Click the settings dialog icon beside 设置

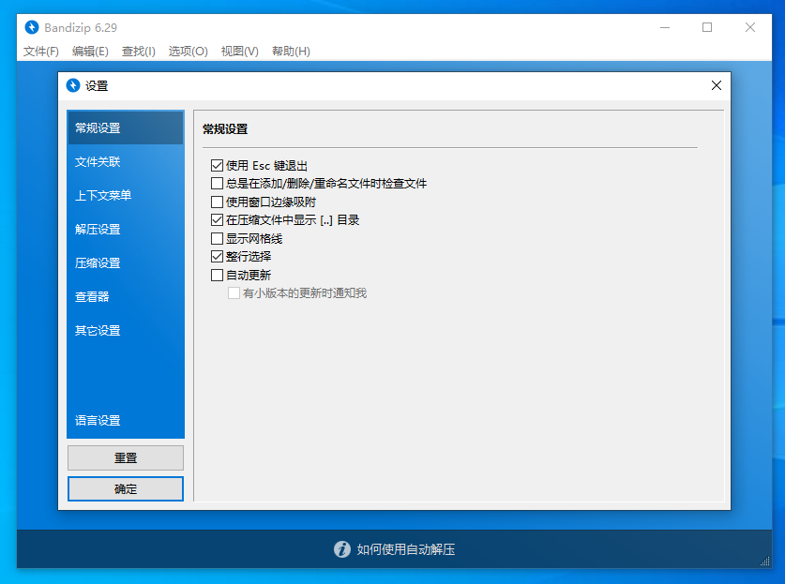[73, 85]
